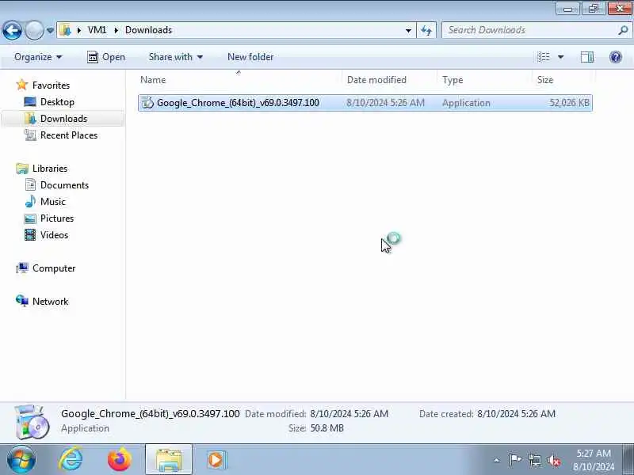This screenshot has width=634, height=475.
Task: Click the 52,026 KB size cell
Action: point(569,103)
